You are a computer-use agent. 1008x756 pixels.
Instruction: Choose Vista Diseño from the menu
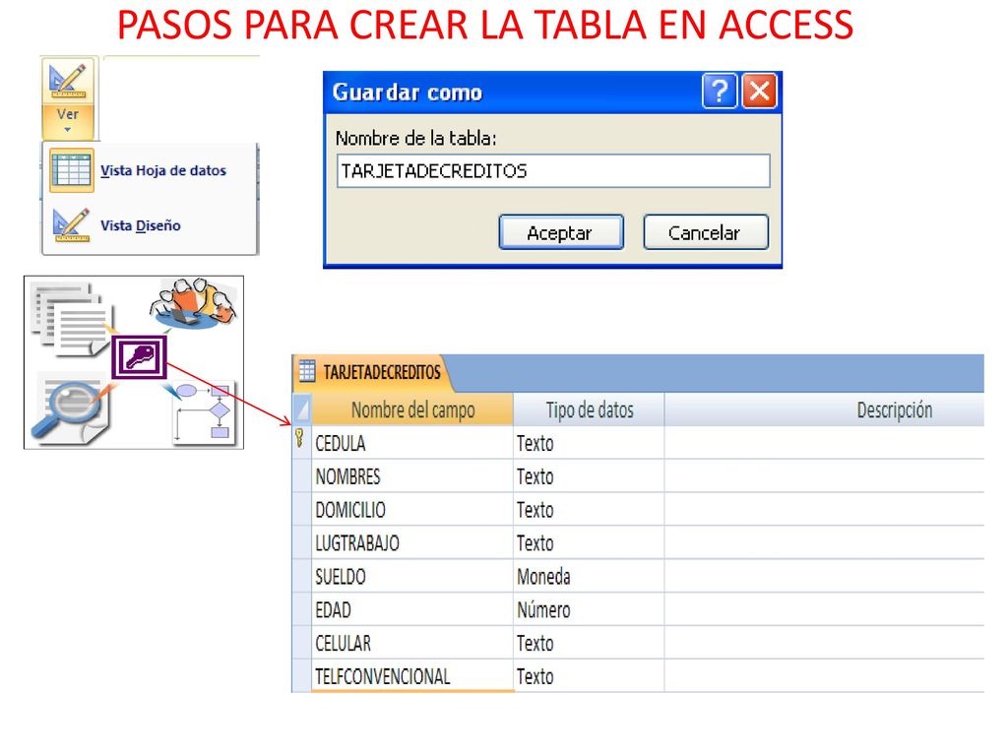(140, 225)
